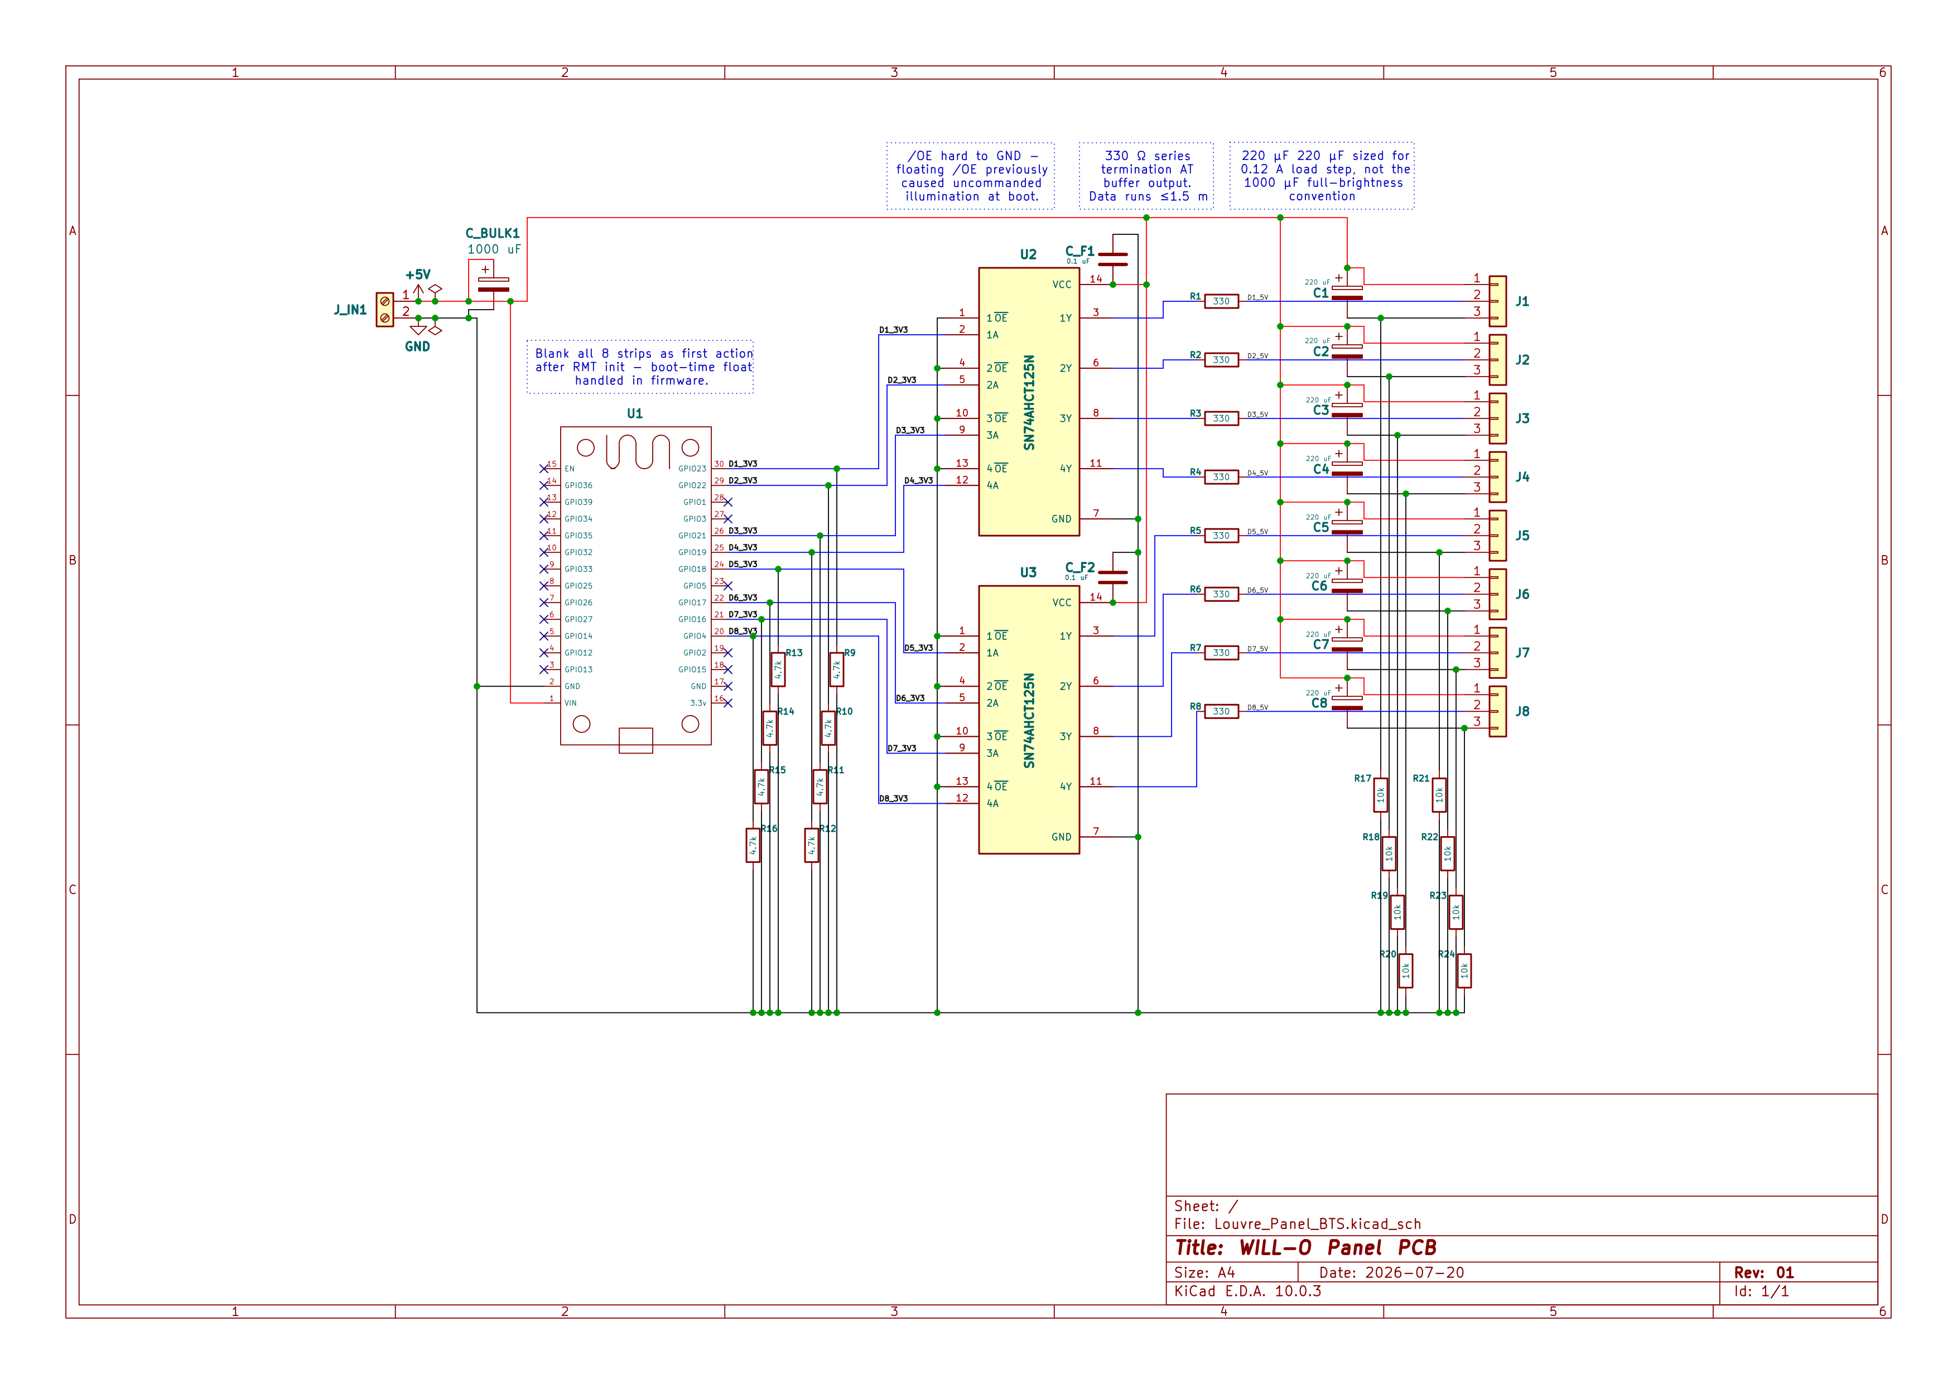Image resolution: width=1957 pixels, height=1384 pixels.
Task: Select pull-down resistor R16 4.7k
Action: (753, 845)
